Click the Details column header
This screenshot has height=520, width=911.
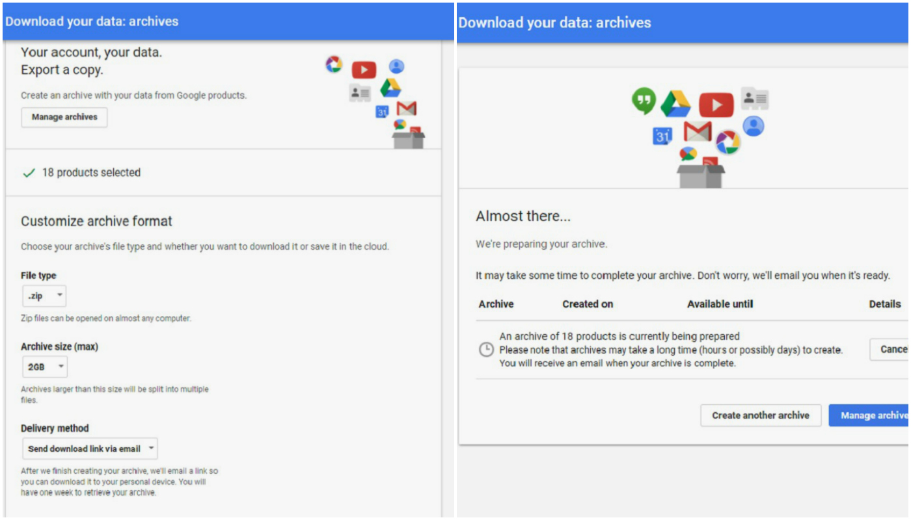[x=885, y=304]
